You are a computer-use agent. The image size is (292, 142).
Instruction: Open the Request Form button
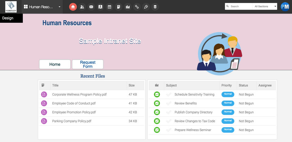(x=88, y=64)
